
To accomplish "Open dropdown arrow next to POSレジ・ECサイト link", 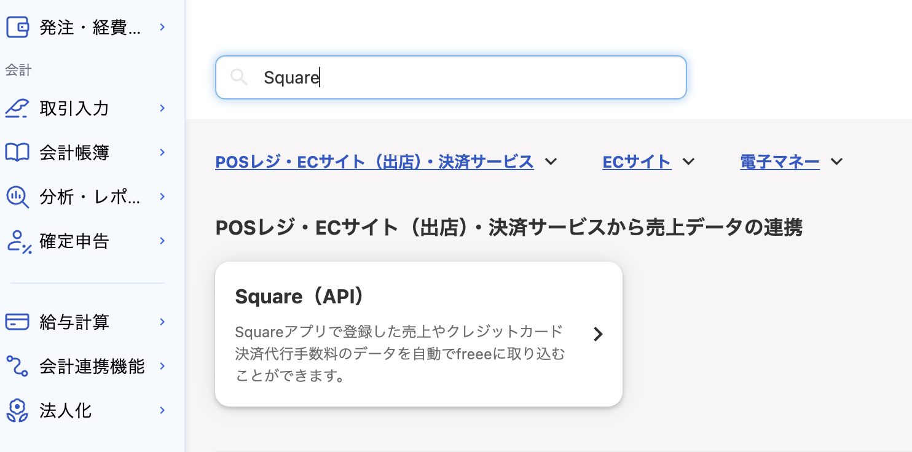I will (x=551, y=162).
